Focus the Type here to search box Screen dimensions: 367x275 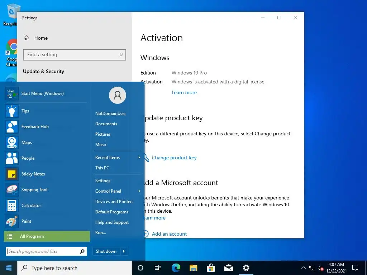[75, 268]
